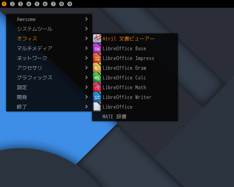Click the LibreOffice Impress icon
This screenshot has width=234, height=187.
click(97, 58)
